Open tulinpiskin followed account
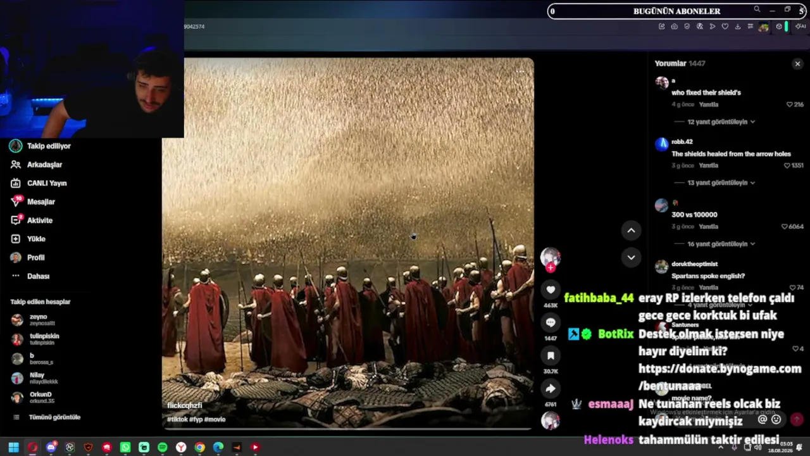810x456 pixels. 35,339
